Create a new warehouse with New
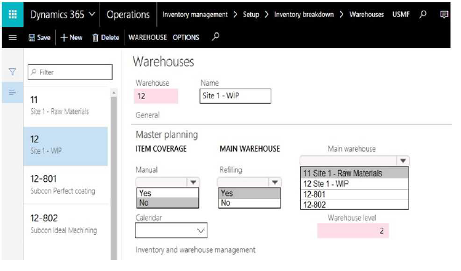 (71, 37)
